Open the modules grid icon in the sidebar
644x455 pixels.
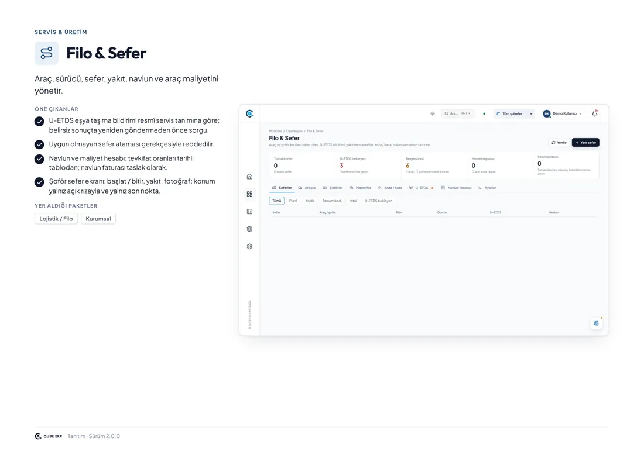point(249,194)
